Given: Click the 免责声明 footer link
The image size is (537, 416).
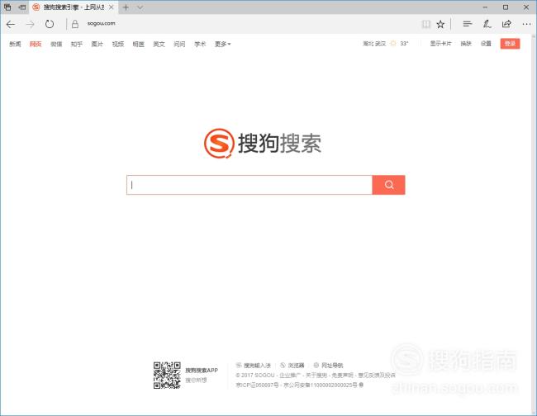Looking at the screenshot, I should [x=343, y=376].
